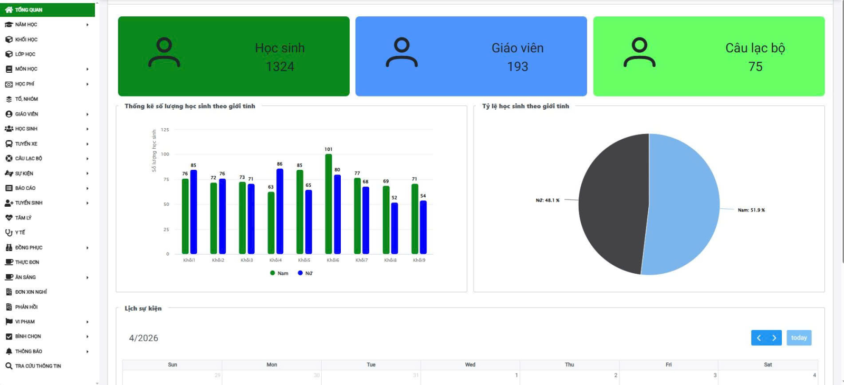Click the magnifier Tra Cứu Thông Tin icon

coord(8,366)
